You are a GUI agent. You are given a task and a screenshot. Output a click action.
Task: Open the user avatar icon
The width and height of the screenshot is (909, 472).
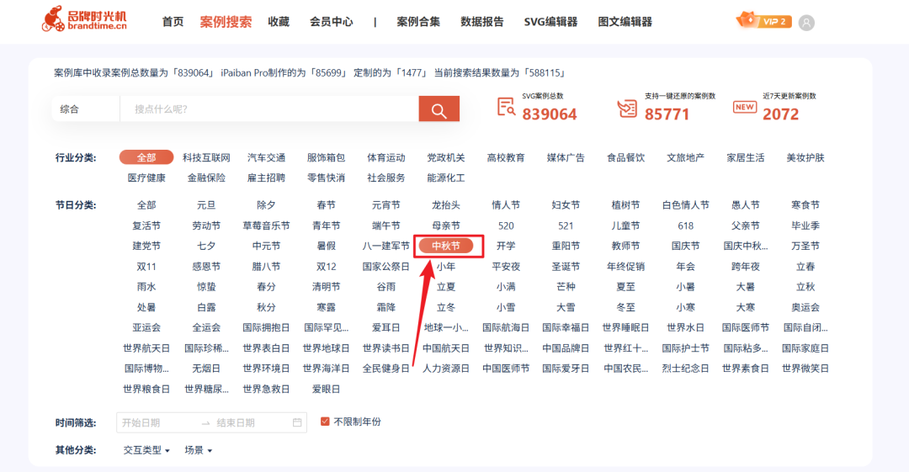point(806,23)
